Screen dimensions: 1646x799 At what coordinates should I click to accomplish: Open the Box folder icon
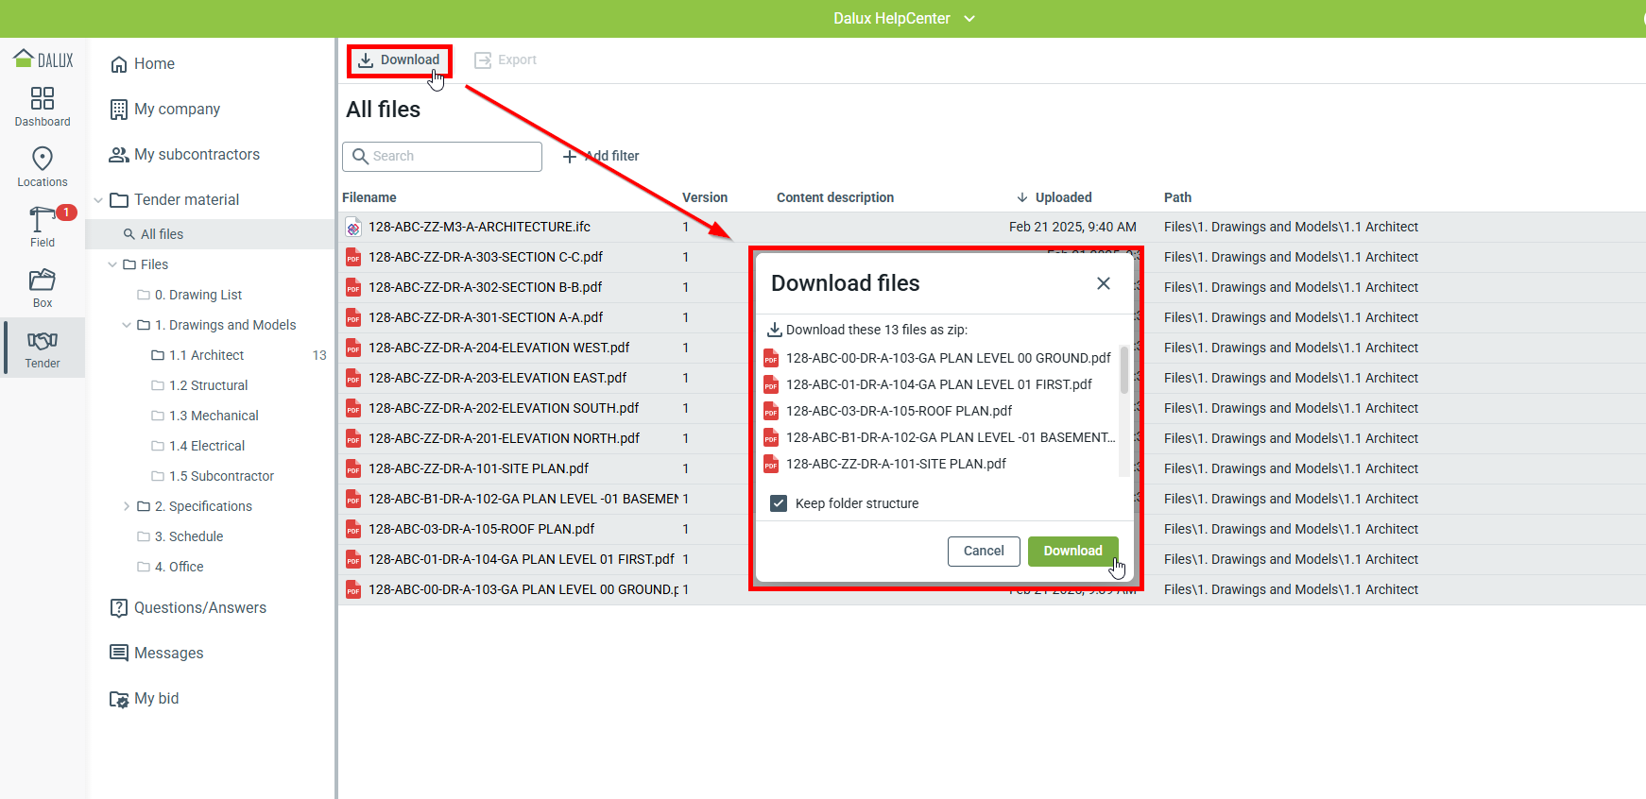tap(43, 280)
